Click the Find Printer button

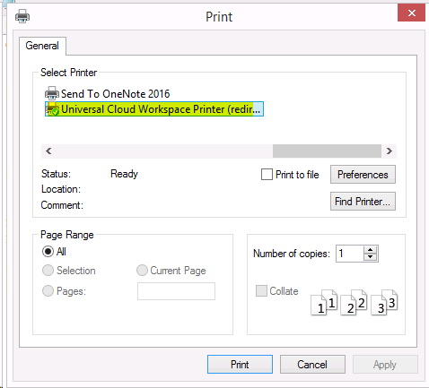pyautogui.click(x=363, y=202)
